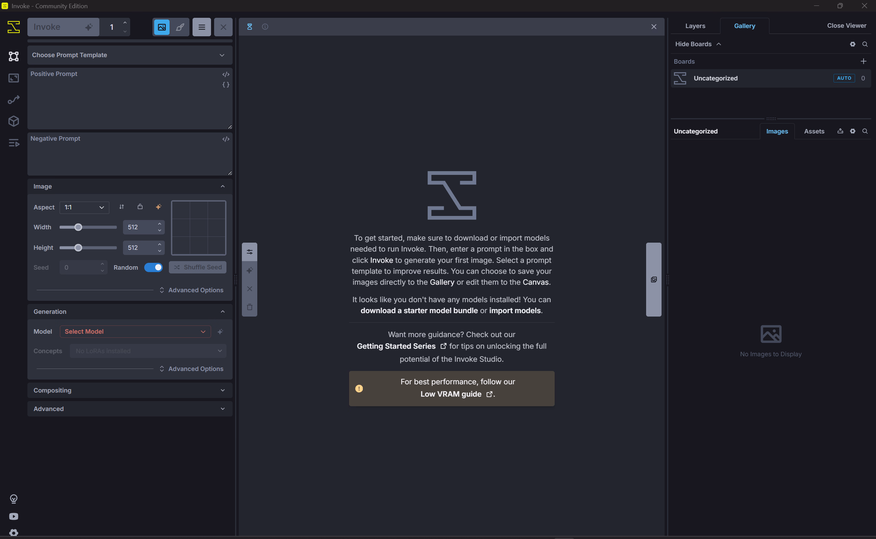876x539 pixels.
Task: Expand the Advanced section
Action: tap(130, 409)
